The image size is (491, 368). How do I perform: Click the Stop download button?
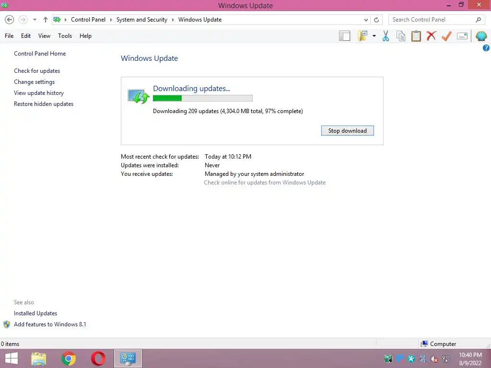(347, 131)
